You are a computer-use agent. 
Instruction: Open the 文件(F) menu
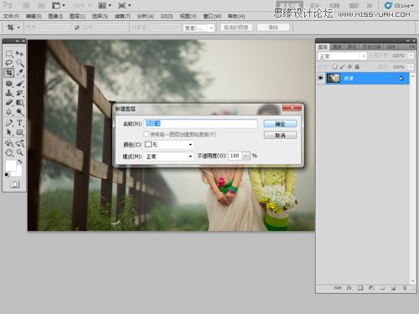click(x=11, y=17)
